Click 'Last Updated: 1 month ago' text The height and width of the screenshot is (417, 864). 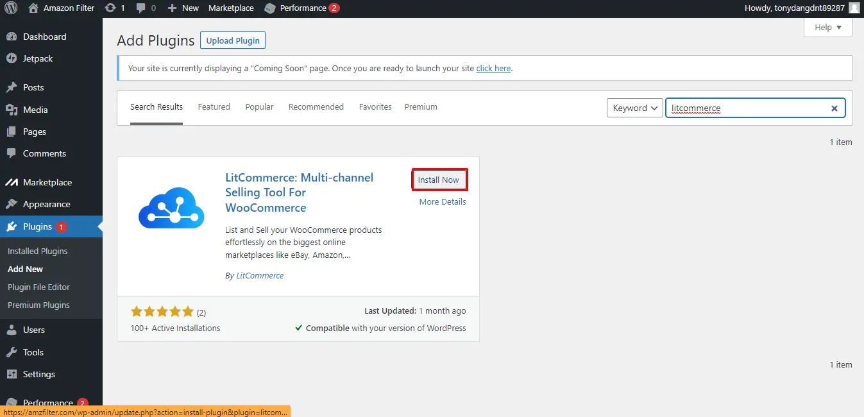click(x=415, y=311)
